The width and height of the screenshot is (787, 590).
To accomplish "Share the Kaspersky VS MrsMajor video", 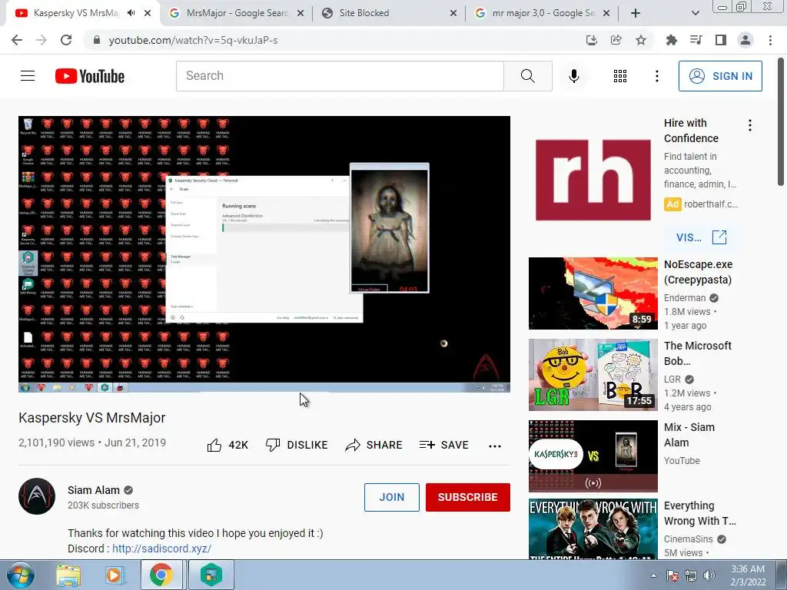I will coord(374,445).
